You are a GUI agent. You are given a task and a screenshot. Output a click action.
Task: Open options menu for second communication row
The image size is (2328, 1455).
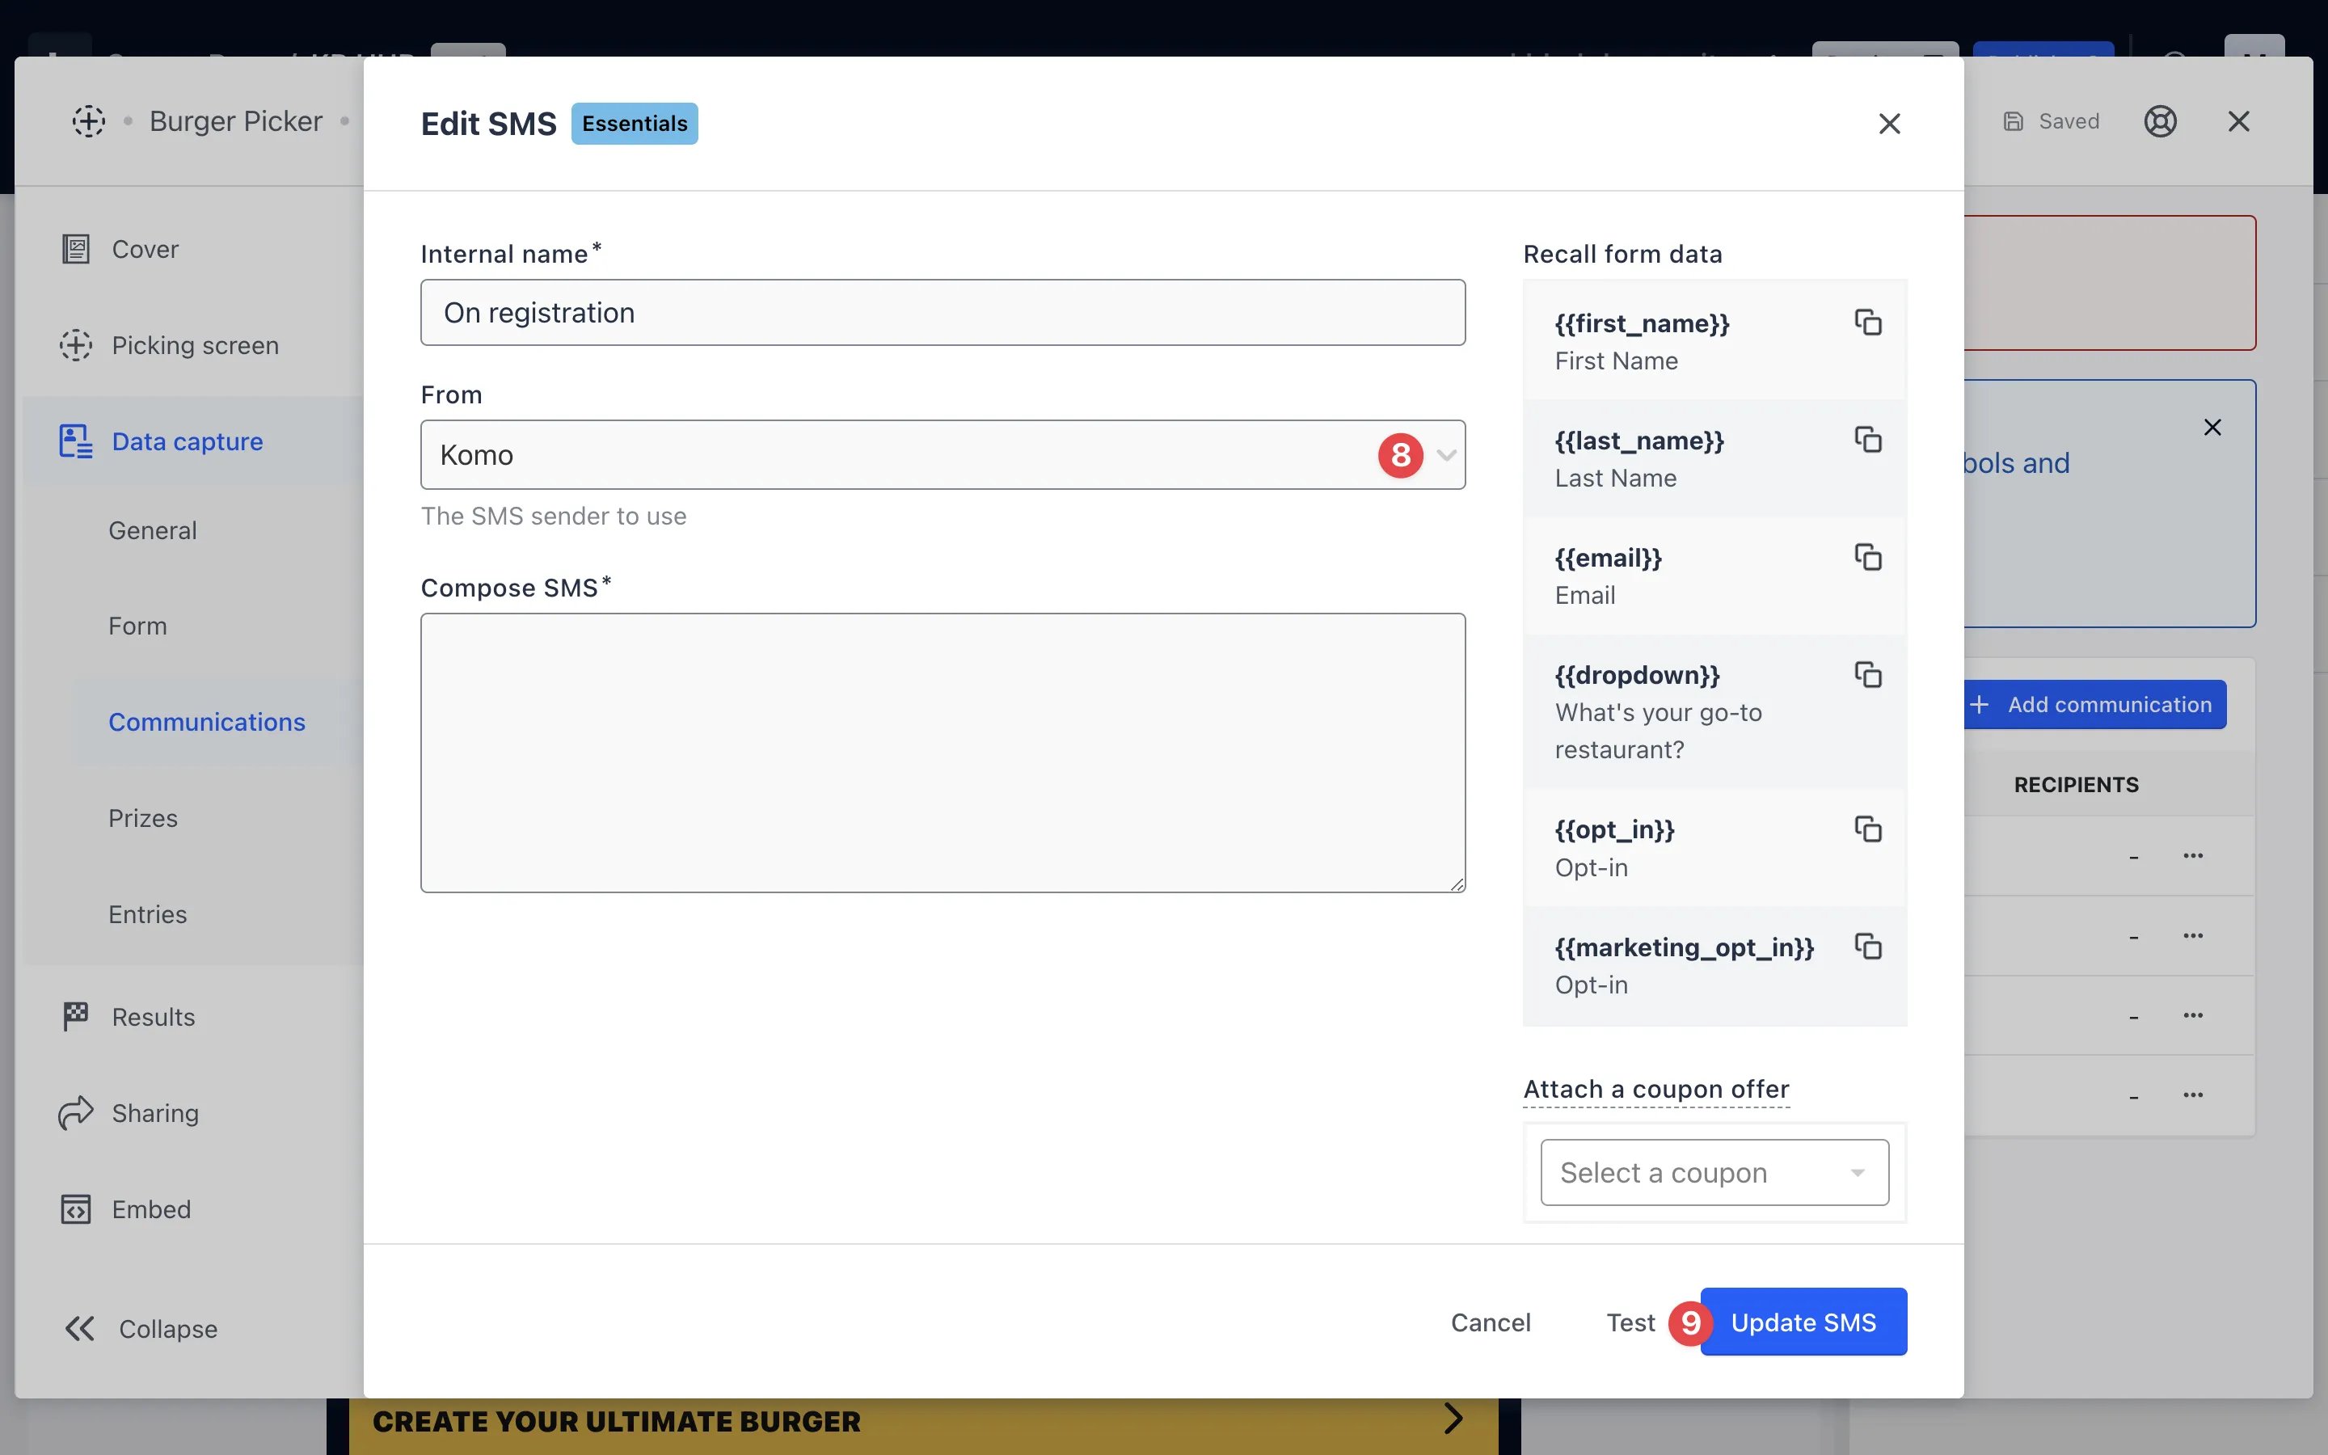(2192, 935)
